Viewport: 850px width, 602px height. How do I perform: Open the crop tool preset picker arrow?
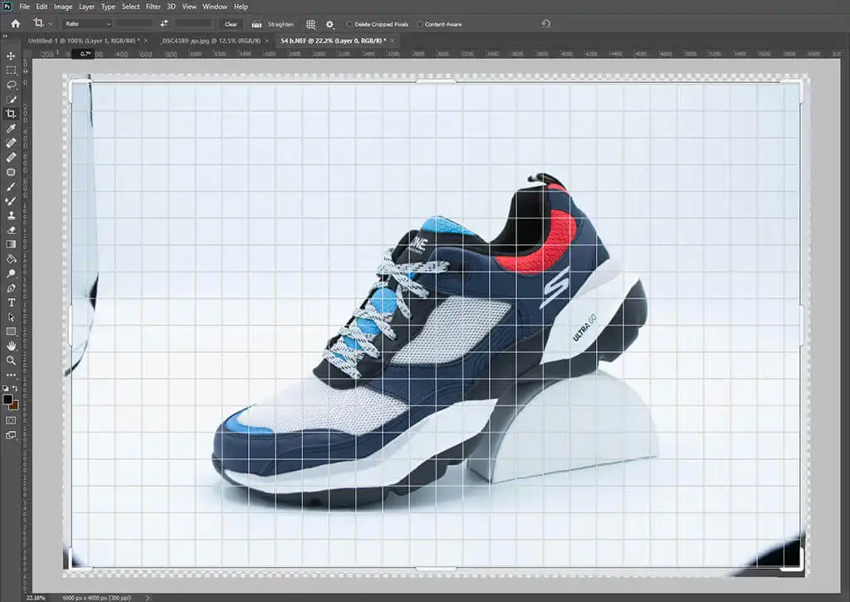[x=51, y=24]
